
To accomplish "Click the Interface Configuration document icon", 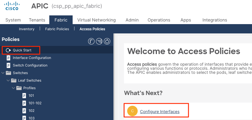I will [x=8, y=58].
